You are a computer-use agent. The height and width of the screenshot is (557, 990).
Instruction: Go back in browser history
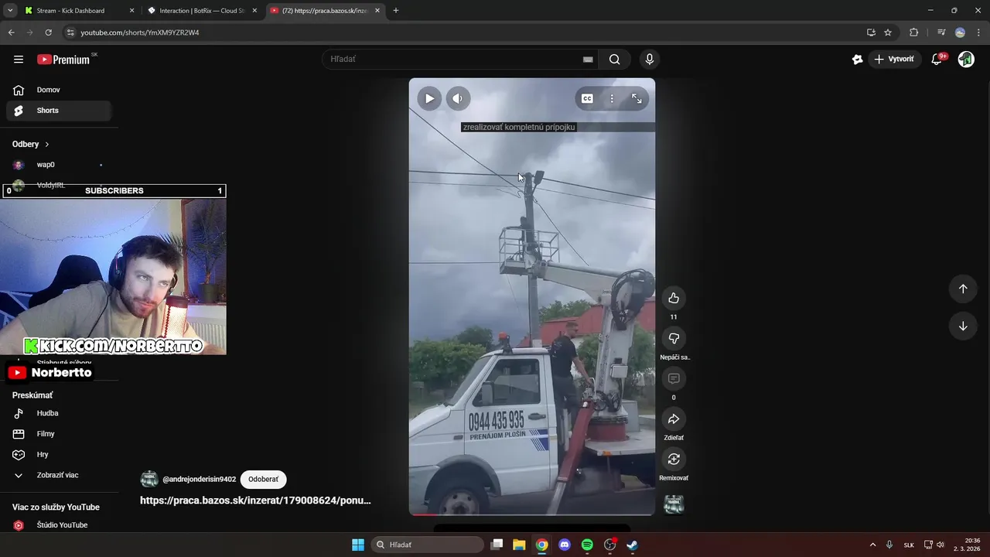click(x=11, y=32)
